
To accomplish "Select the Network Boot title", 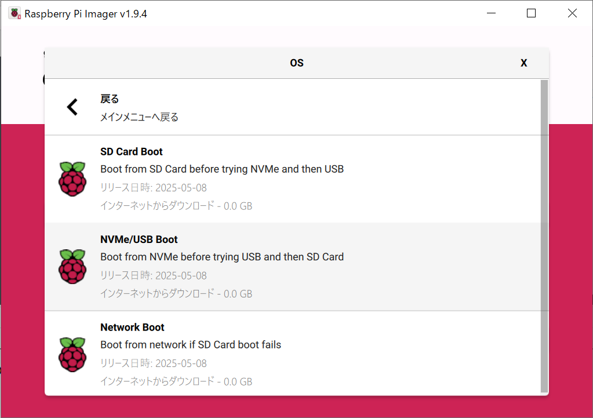I will 132,327.
